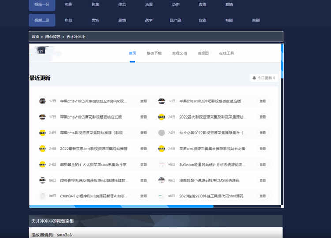Select the 教程文档 navigation tab

[180, 53]
